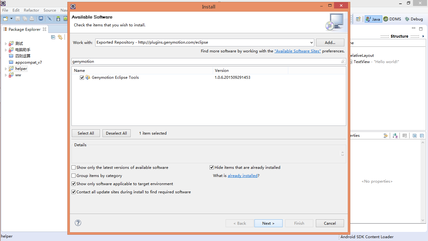Open the New wizard toolbar icon
428x241 pixels.
coord(5,19)
